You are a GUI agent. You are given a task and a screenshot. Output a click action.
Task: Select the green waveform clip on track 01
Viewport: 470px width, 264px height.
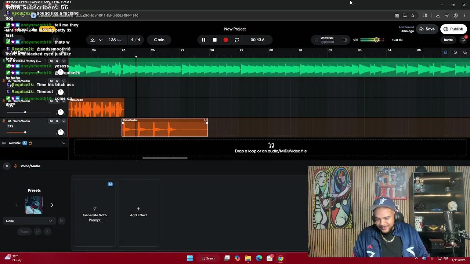(x=269, y=68)
